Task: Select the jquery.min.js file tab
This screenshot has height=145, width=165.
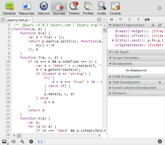Action: point(18,20)
